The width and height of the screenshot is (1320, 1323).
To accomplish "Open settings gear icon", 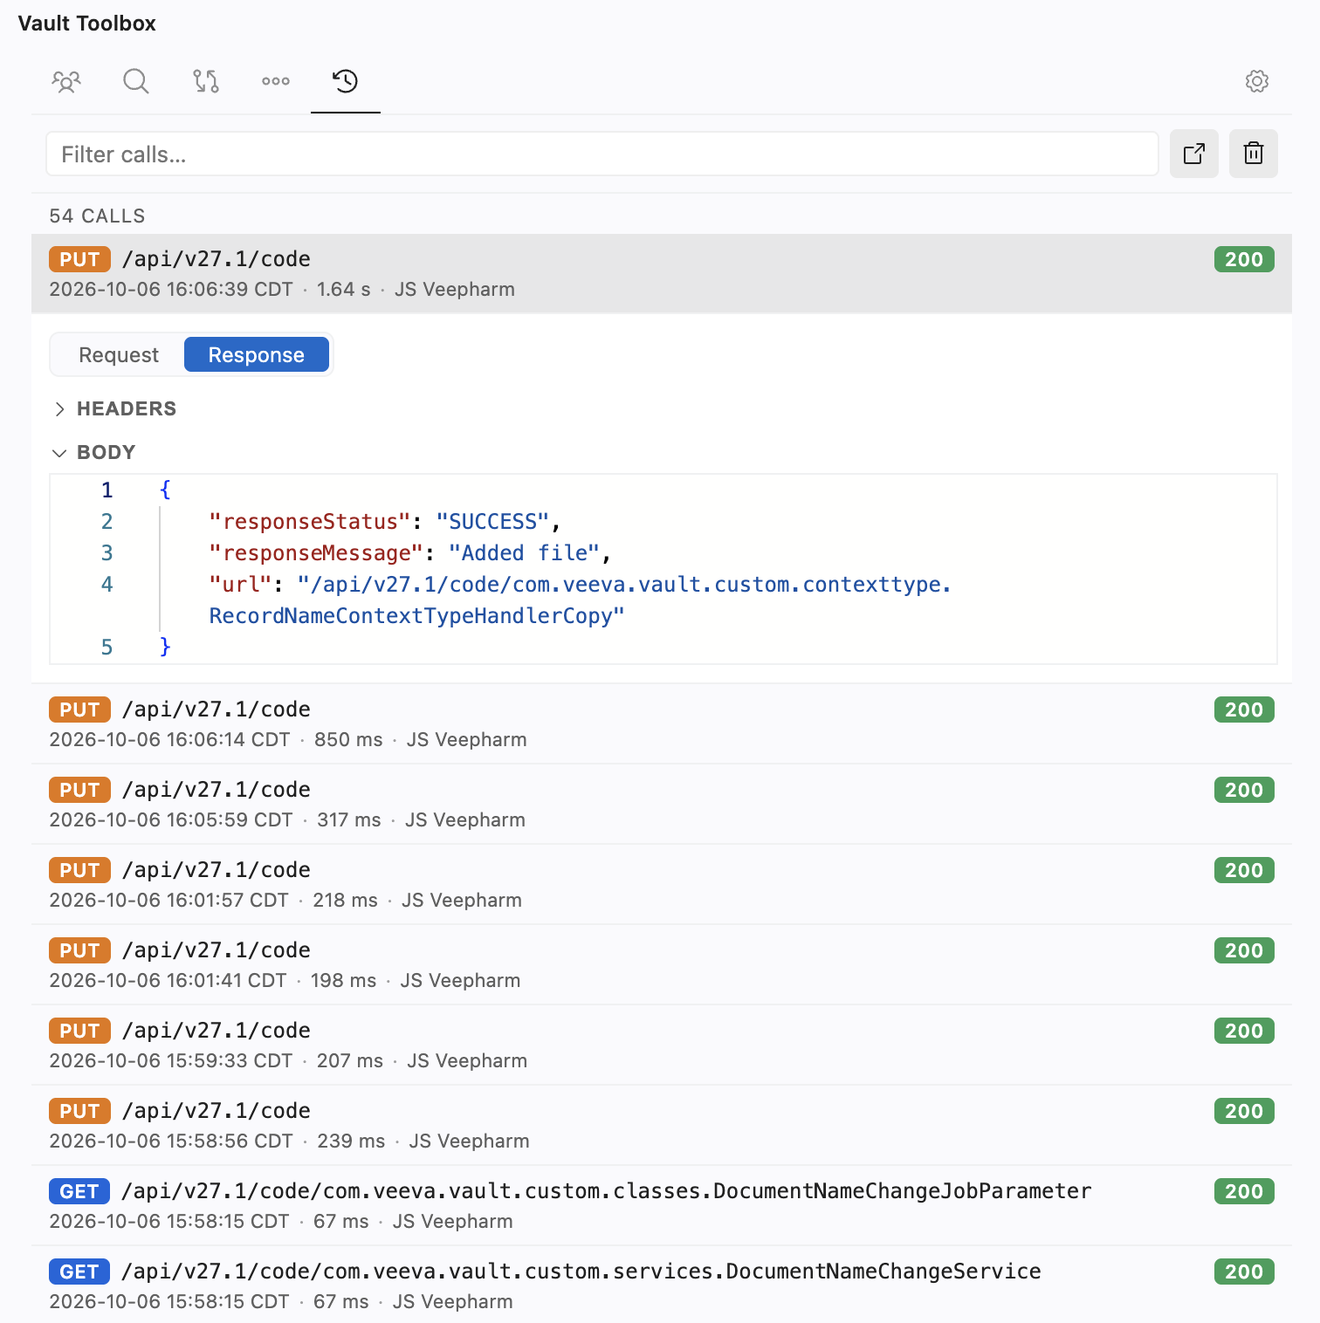I will 1257,81.
